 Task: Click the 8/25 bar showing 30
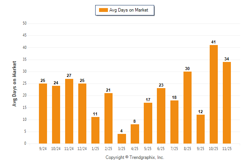click(187, 107)
